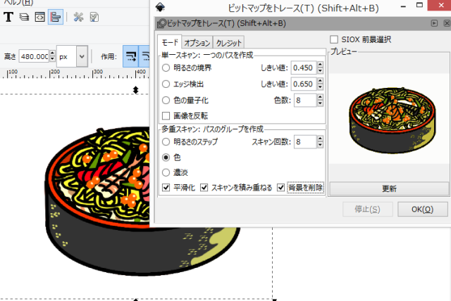
Task: Switch to the オプション tab
Action: click(x=197, y=43)
